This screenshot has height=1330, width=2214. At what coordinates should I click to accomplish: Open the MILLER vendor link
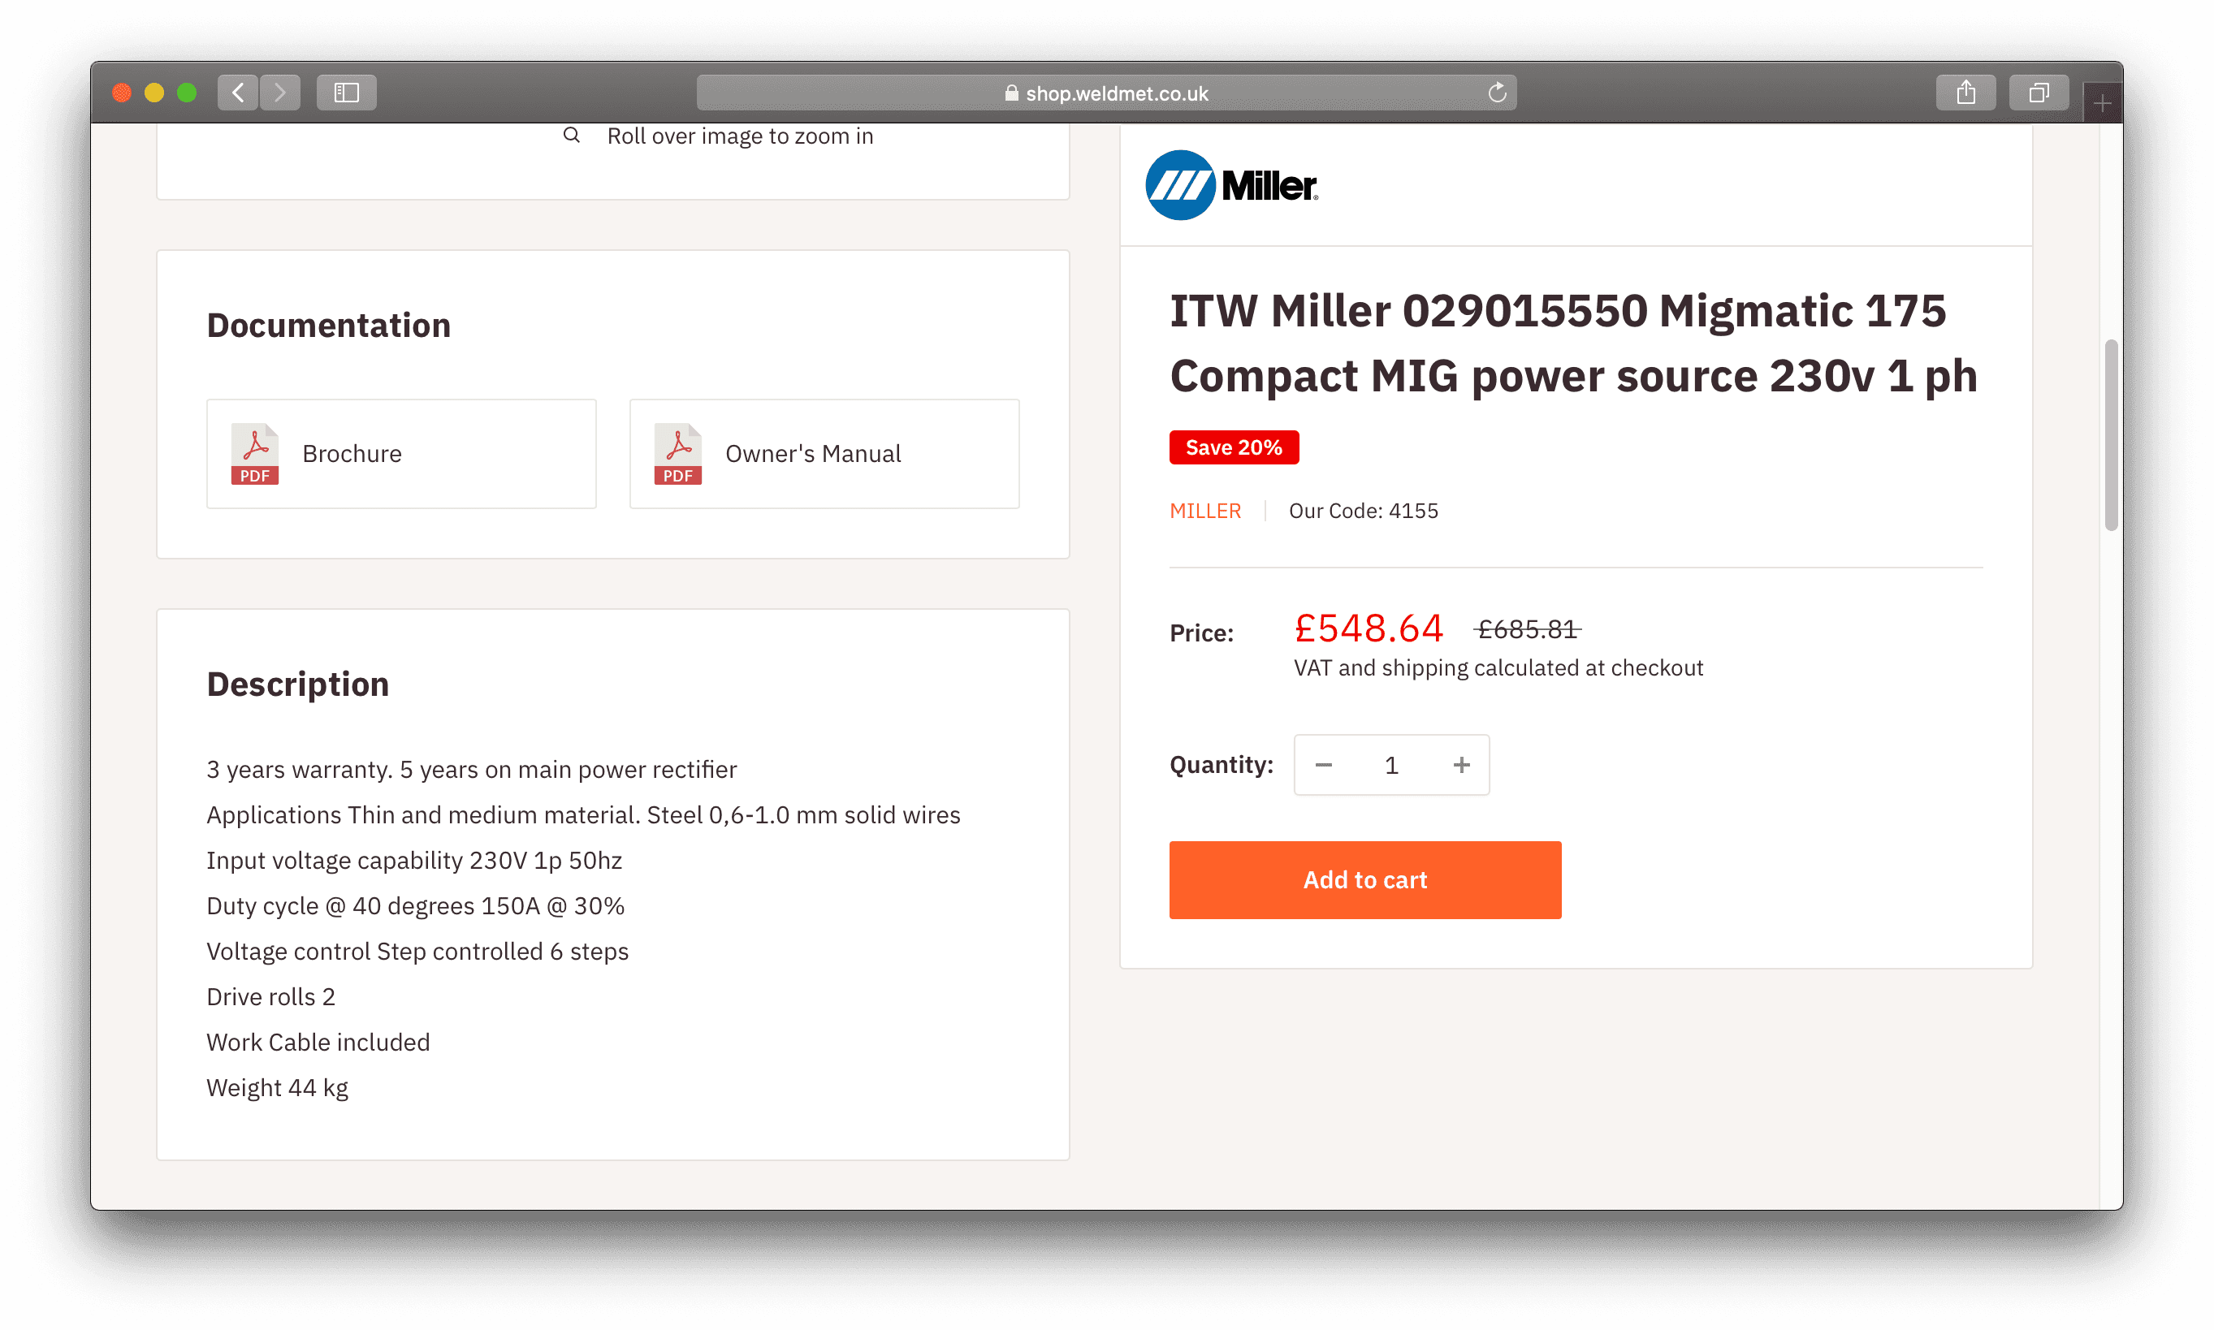point(1204,511)
